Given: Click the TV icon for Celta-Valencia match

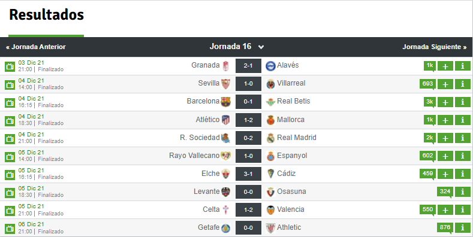Looking at the screenshot, I should point(10,210).
